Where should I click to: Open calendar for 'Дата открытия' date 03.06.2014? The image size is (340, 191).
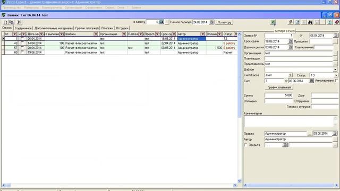[x=291, y=47]
